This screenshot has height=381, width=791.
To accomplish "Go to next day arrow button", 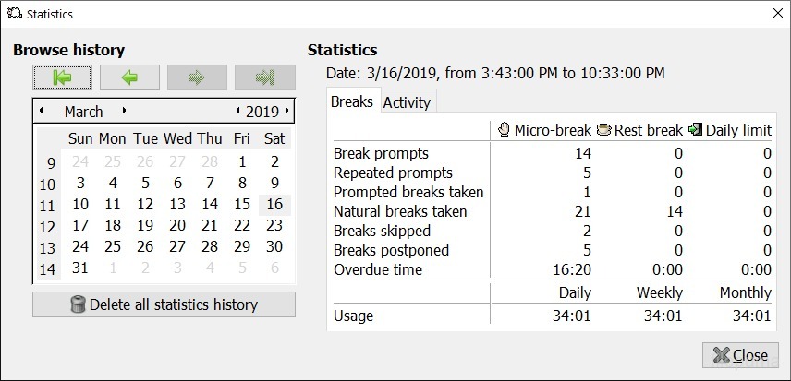I will pos(197,77).
